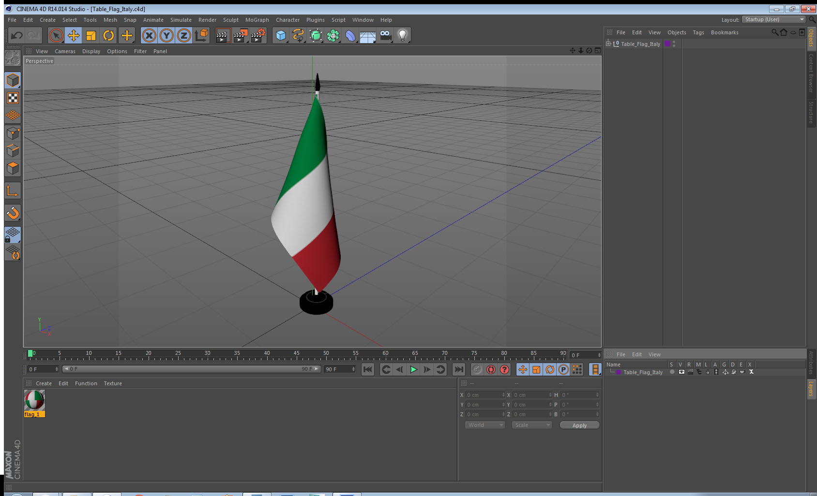Select the flag_1 material thumbnail

tap(34, 400)
